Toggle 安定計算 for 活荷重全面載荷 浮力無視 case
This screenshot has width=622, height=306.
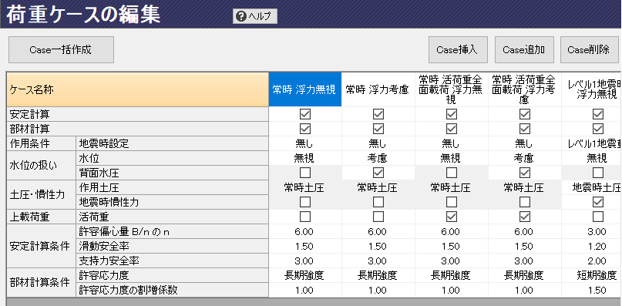click(452, 114)
